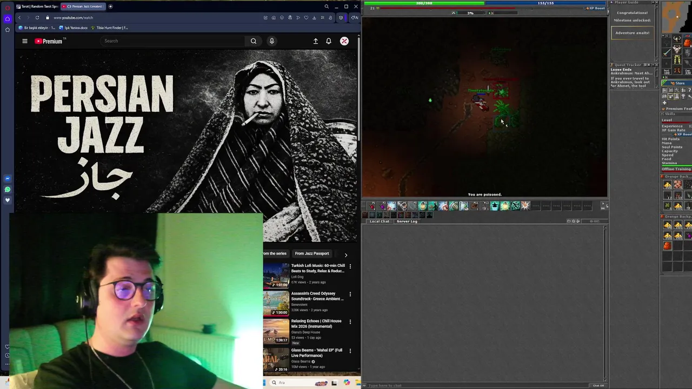
Task: Click the YouTube search magnifier button
Action: [x=254, y=41]
